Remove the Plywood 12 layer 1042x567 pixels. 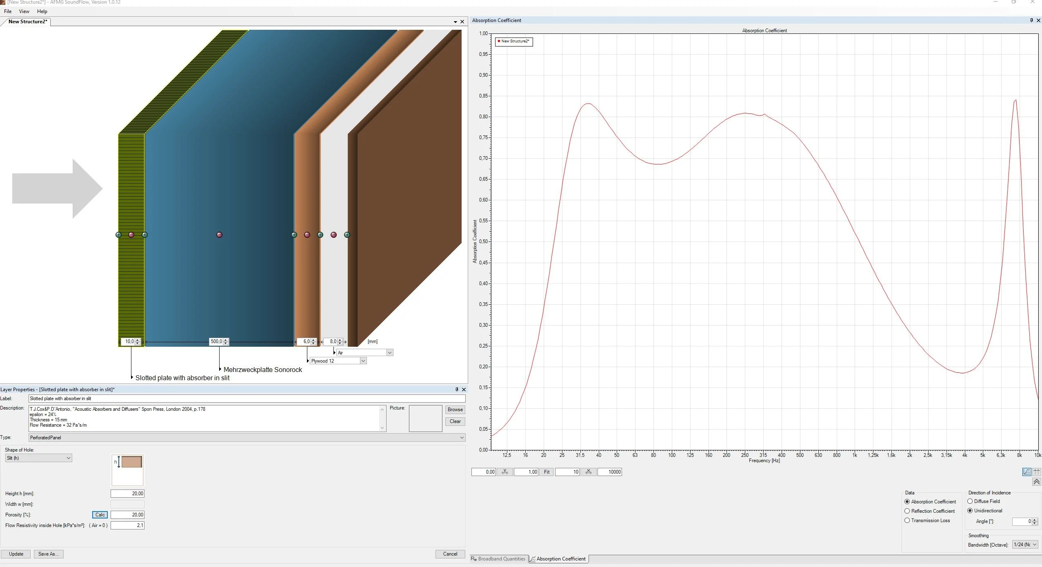(x=307, y=235)
